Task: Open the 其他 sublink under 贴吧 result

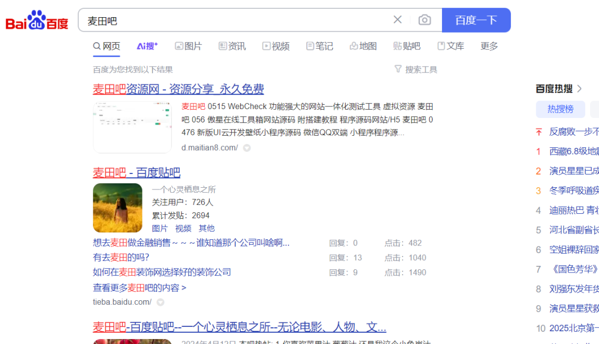Action: click(x=206, y=228)
